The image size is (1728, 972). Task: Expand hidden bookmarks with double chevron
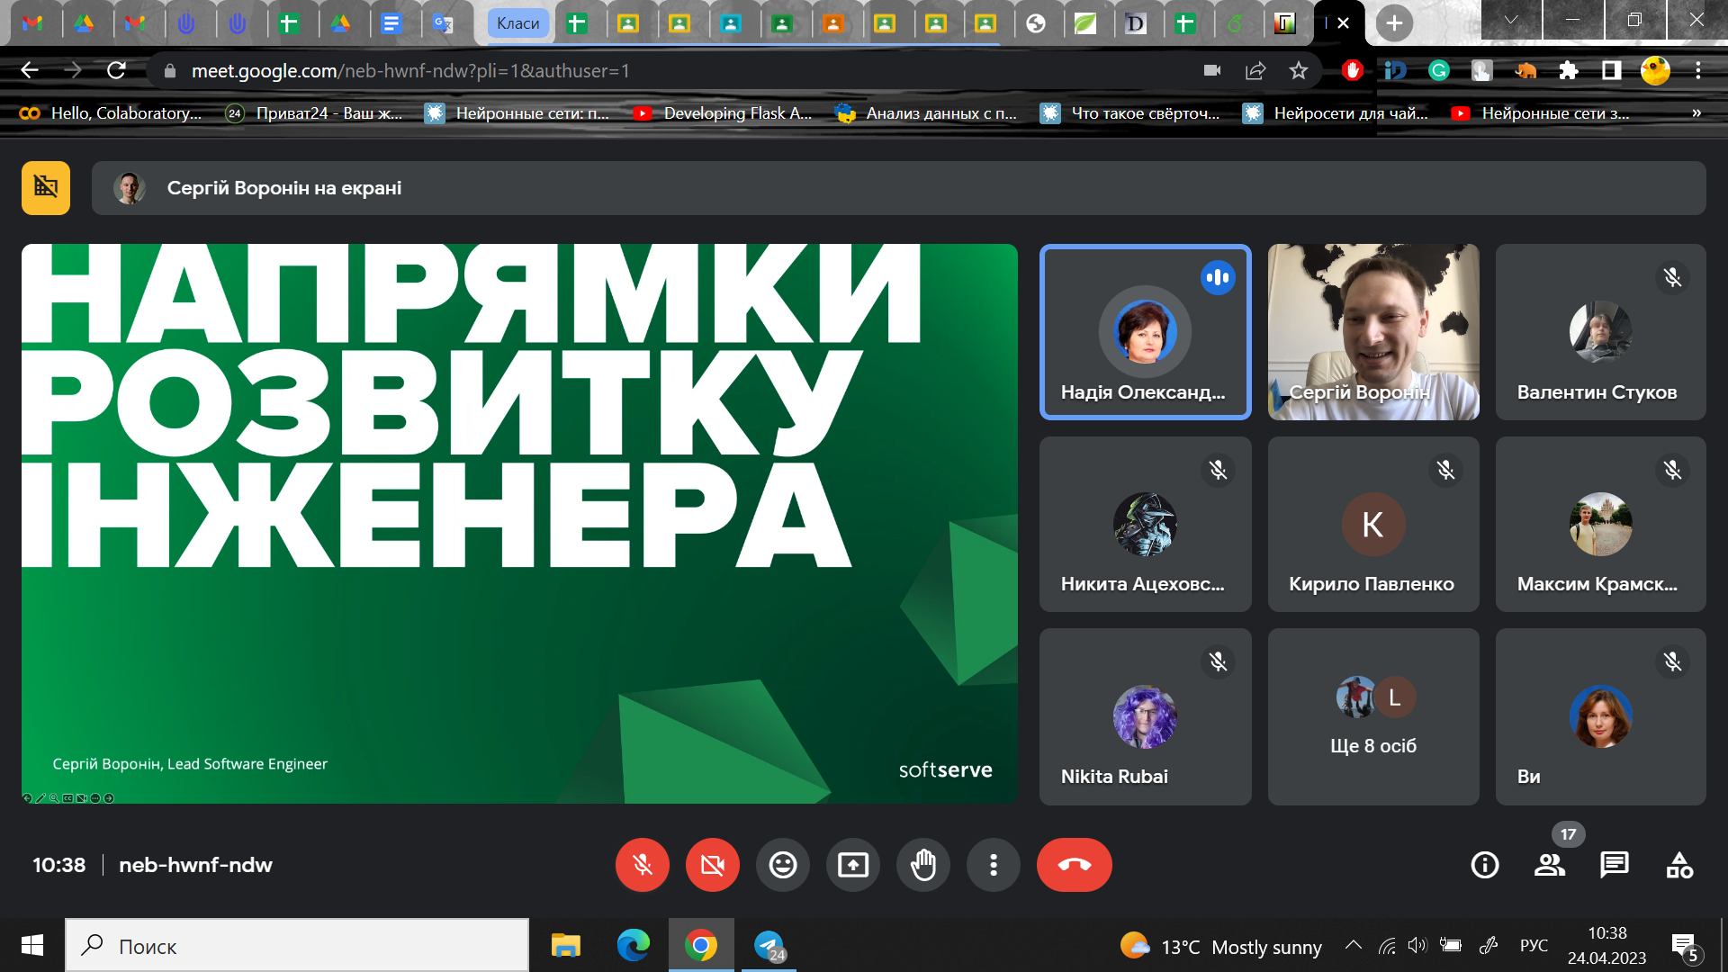(1696, 113)
